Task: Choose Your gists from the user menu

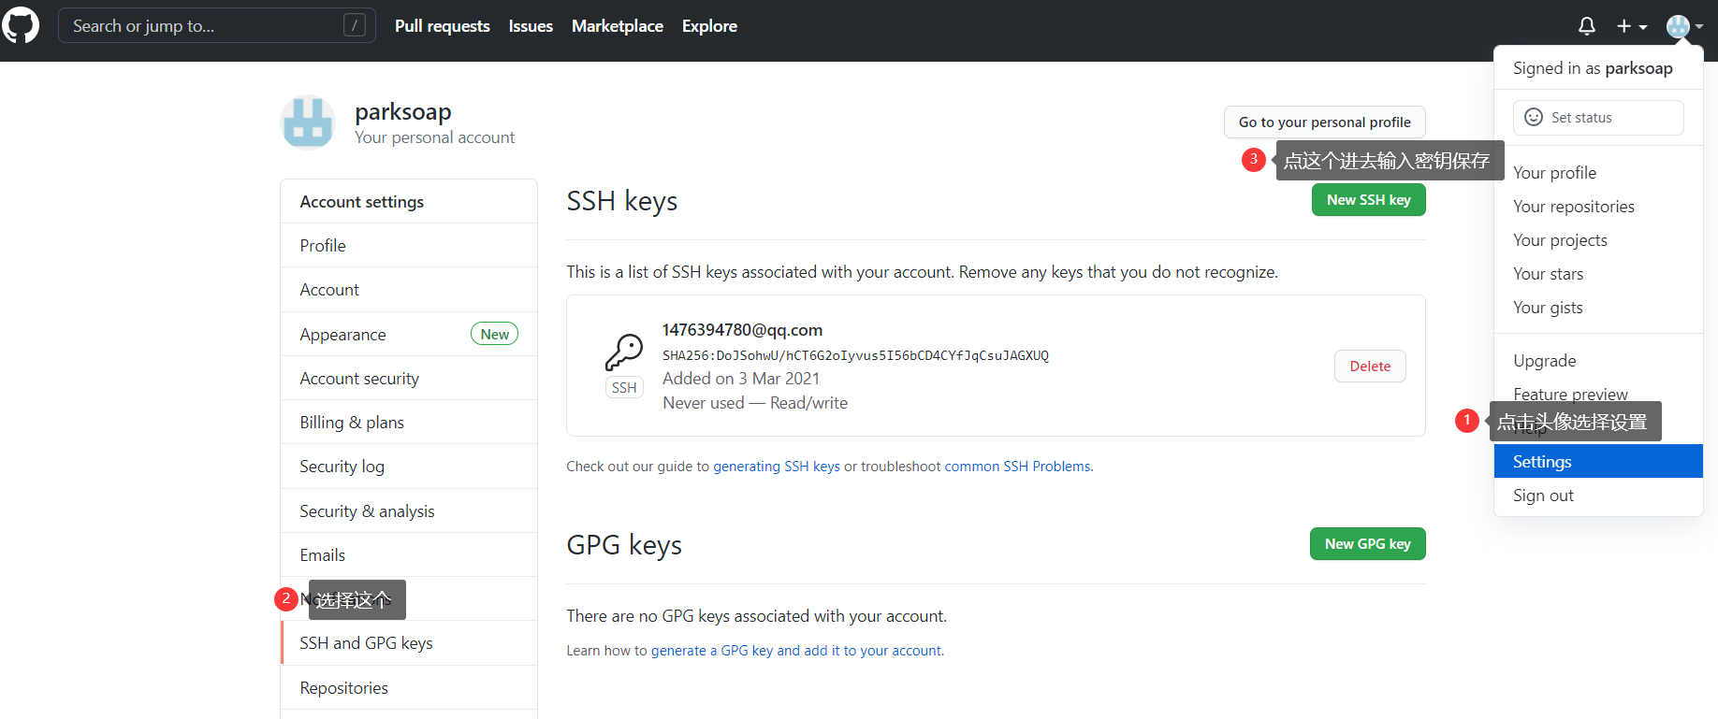Action: (x=1598, y=308)
